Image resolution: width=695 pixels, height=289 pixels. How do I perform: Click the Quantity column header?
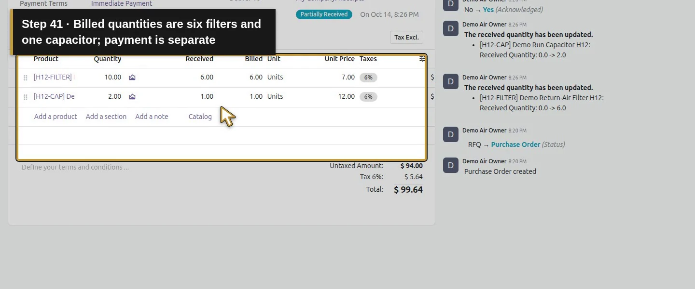pyautogui.click(x=108, y=59)
